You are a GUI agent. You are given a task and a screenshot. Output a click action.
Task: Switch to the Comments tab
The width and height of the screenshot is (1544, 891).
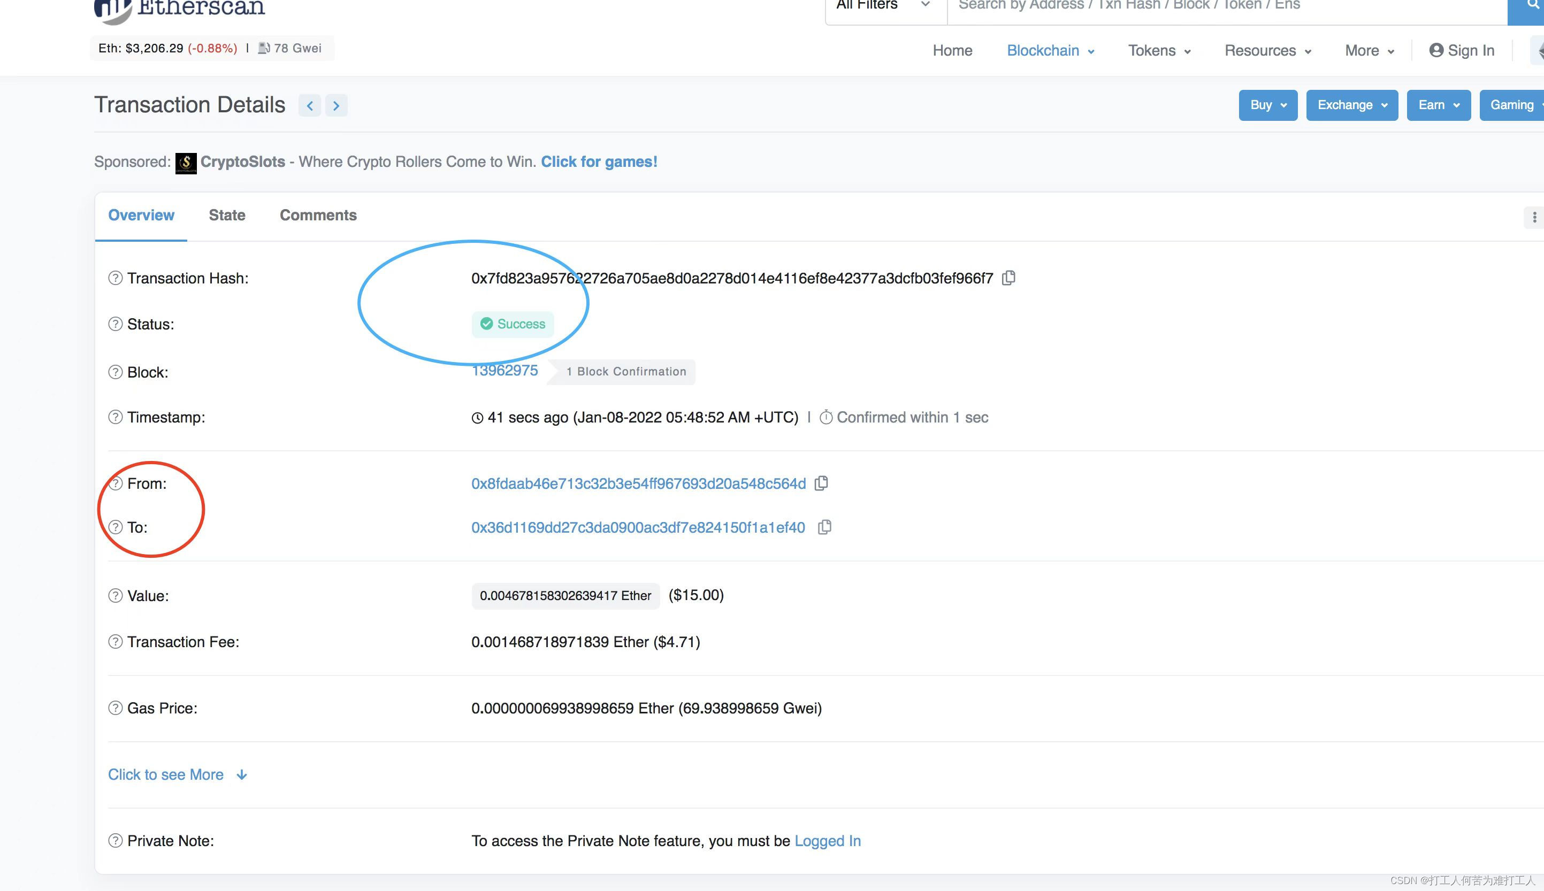point(318,214)
